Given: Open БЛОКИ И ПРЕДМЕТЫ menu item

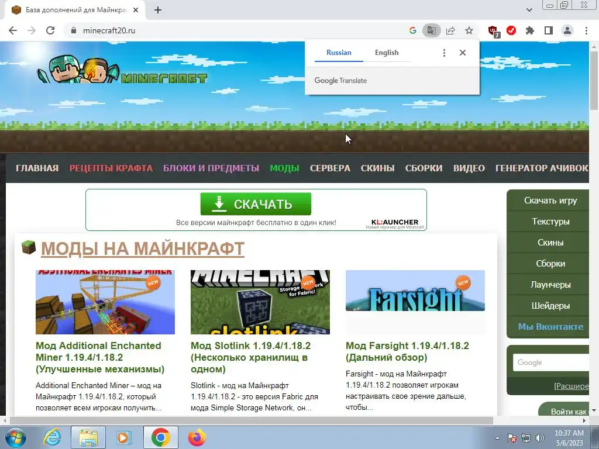Looking at the screenshot, I should (211, 168).
